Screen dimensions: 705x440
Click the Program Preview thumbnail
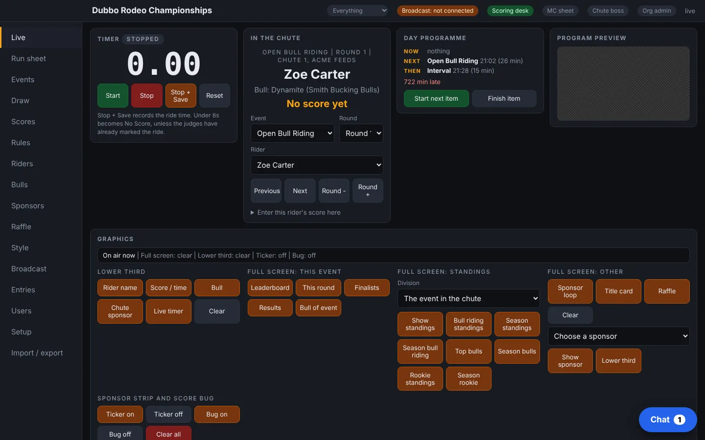pyautogui.click(x=623, y=84)
